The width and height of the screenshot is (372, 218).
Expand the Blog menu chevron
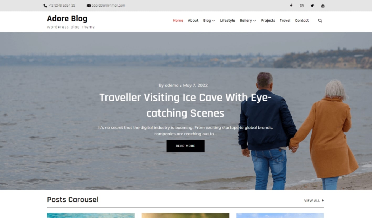pos(214,21)
